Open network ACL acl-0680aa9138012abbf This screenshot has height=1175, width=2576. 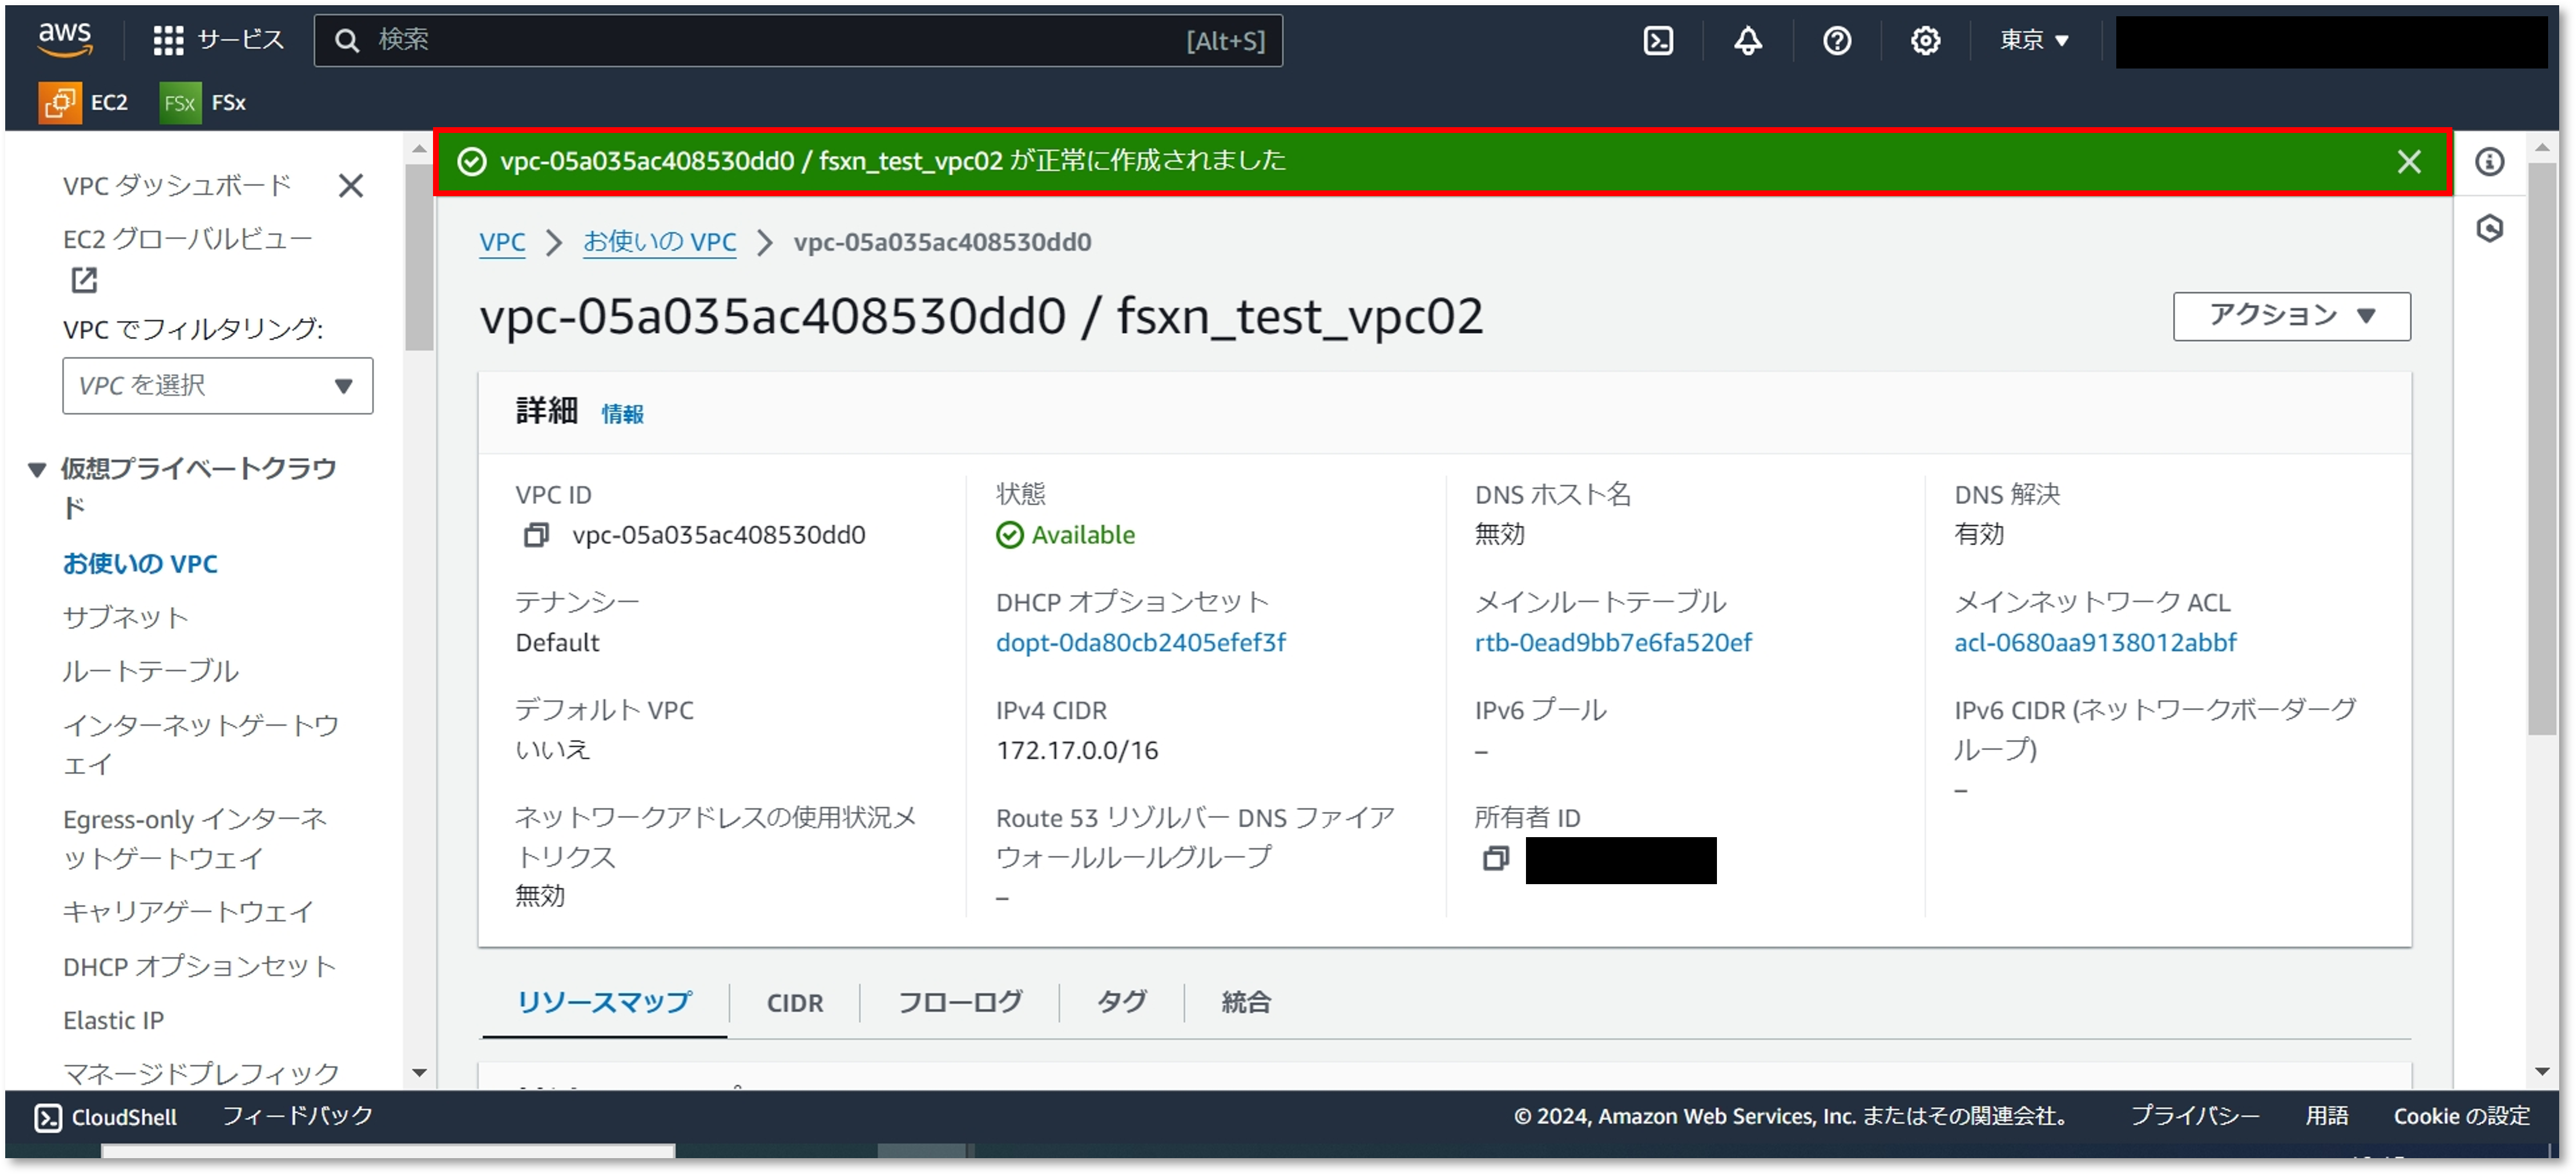click(x=2095, y=642)
